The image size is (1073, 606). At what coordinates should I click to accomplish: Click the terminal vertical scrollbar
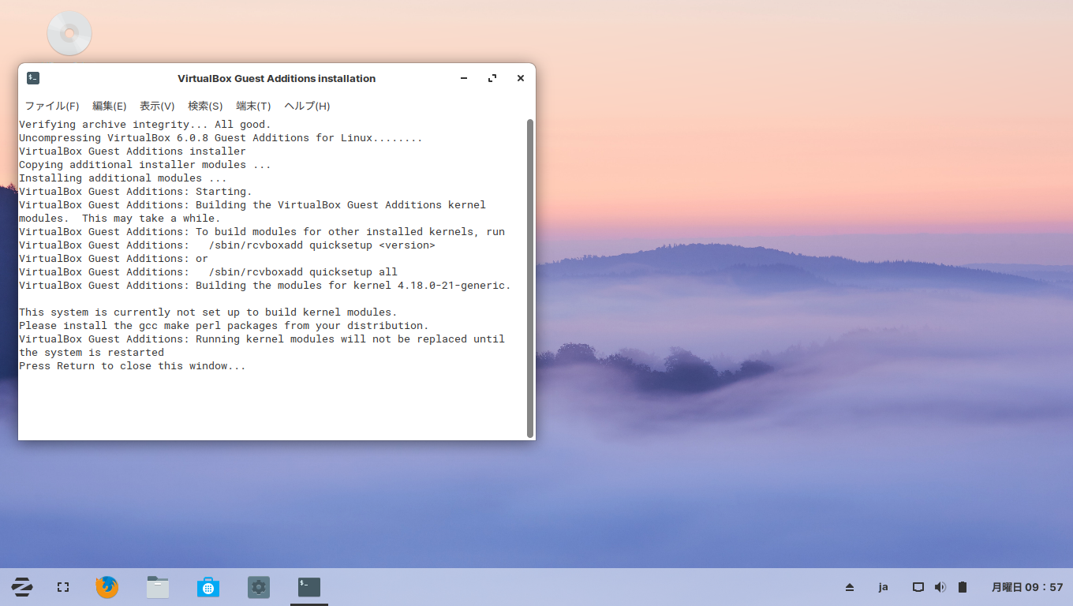click(530, 278)
